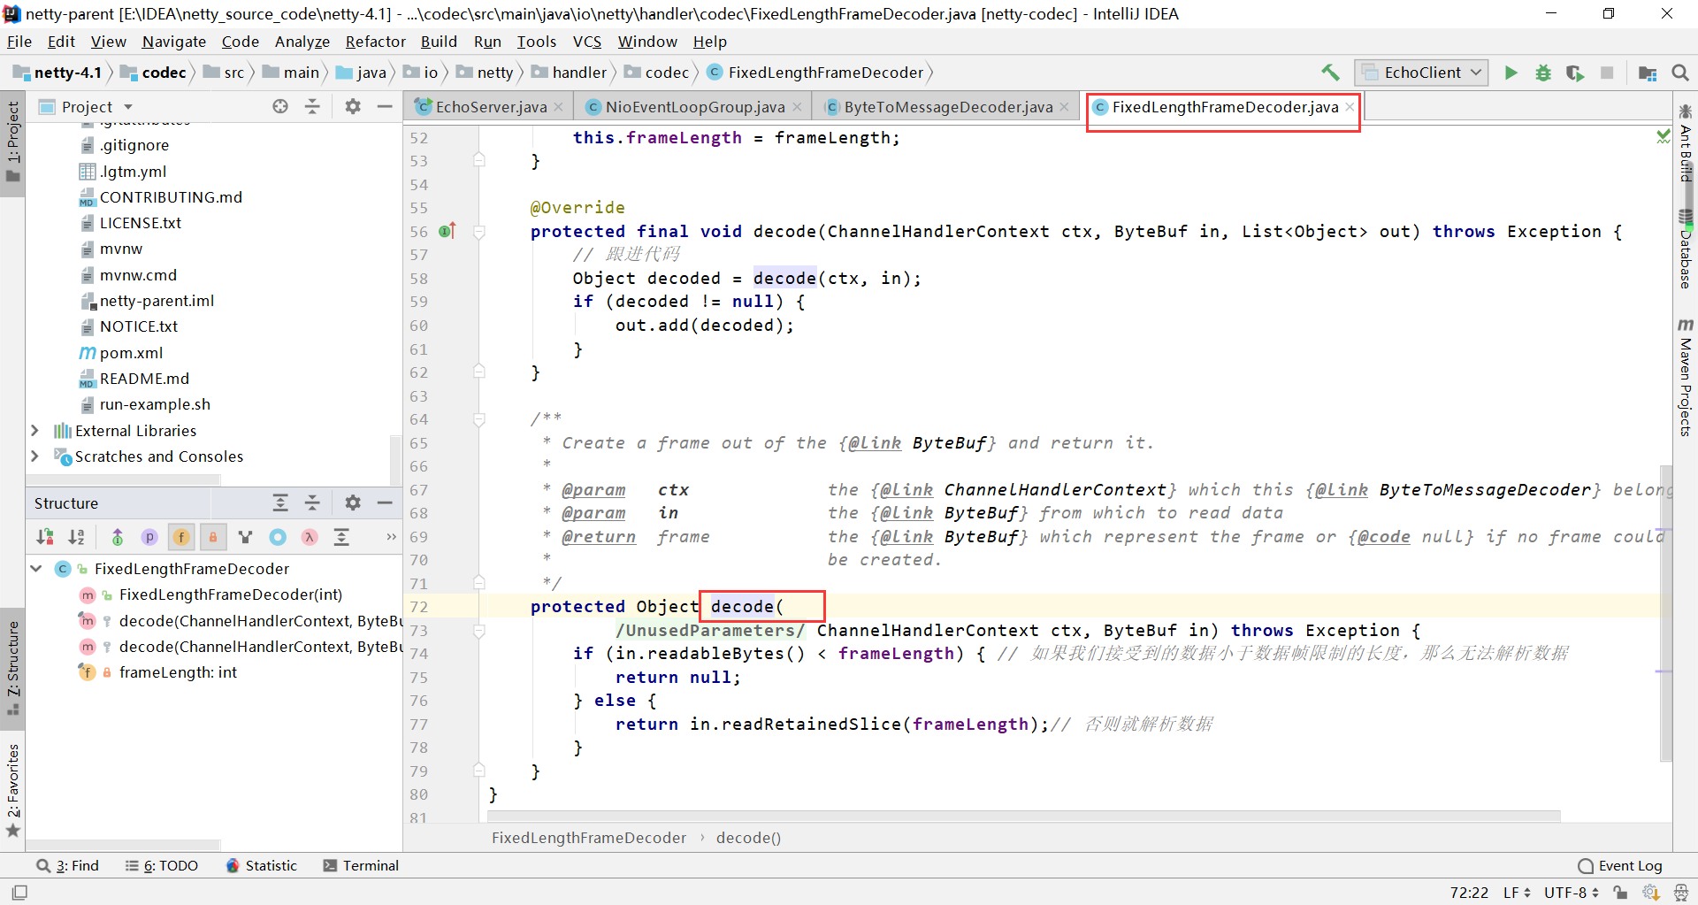
Task: Toggle Sort by Visibility in Structure
Action: 45,537
